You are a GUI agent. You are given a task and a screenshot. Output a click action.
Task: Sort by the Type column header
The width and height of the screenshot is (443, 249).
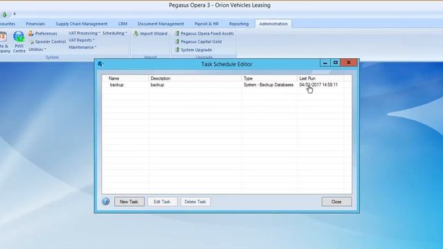(x=269, y=78)
